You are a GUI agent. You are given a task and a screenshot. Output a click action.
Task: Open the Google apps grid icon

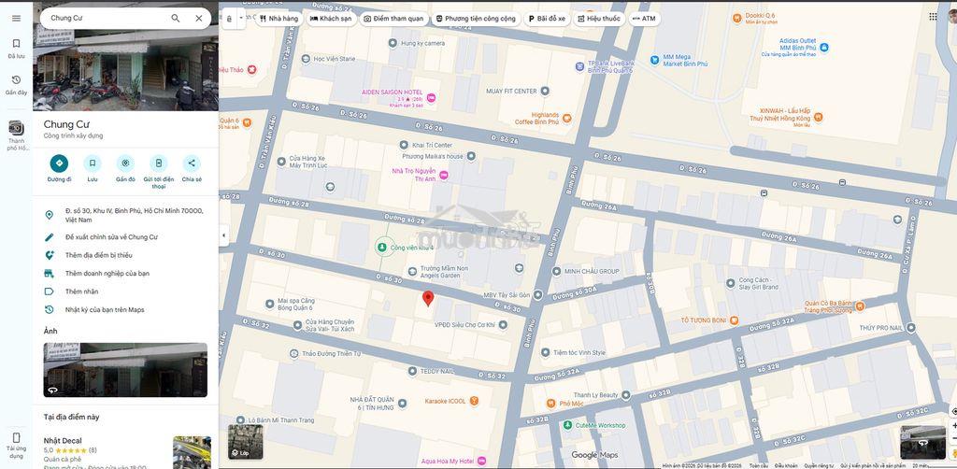(x=934, y=17)
